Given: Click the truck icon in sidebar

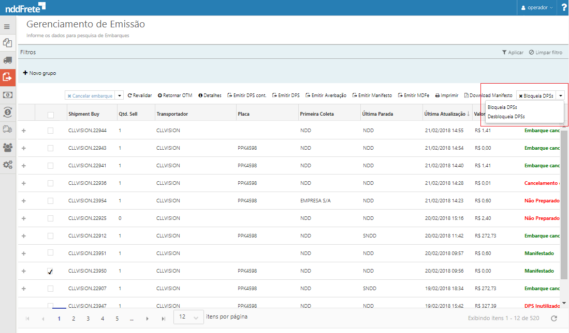Looking at the screenshot, I should point(8,60).
